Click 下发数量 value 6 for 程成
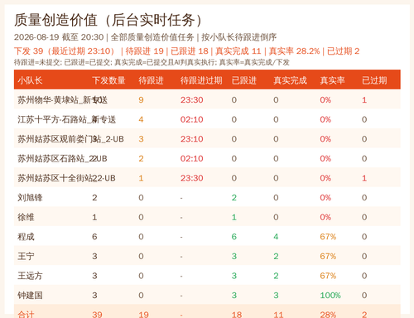Viewport: 414px width, 318px height. (94, 237)
